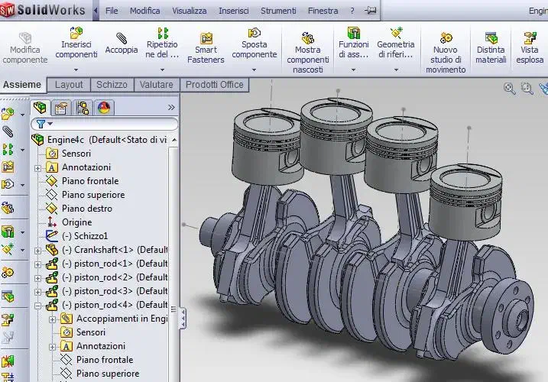Screen dimensions: 548x382
Task: Collapse the piston_rod<4> tree node
Action: 38,305
